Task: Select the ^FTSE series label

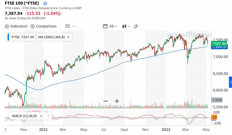Action: click(x=22, y=37)
